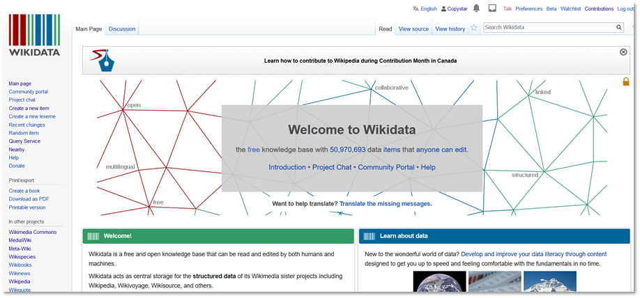This screenshot has width=640, height=298.
Task: Click the 'anyone can edit' link
Action: click(x=441, y=150)
